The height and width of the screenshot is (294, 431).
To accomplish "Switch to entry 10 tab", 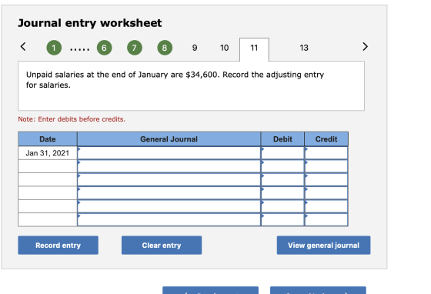I will click(x=224, y=48).
